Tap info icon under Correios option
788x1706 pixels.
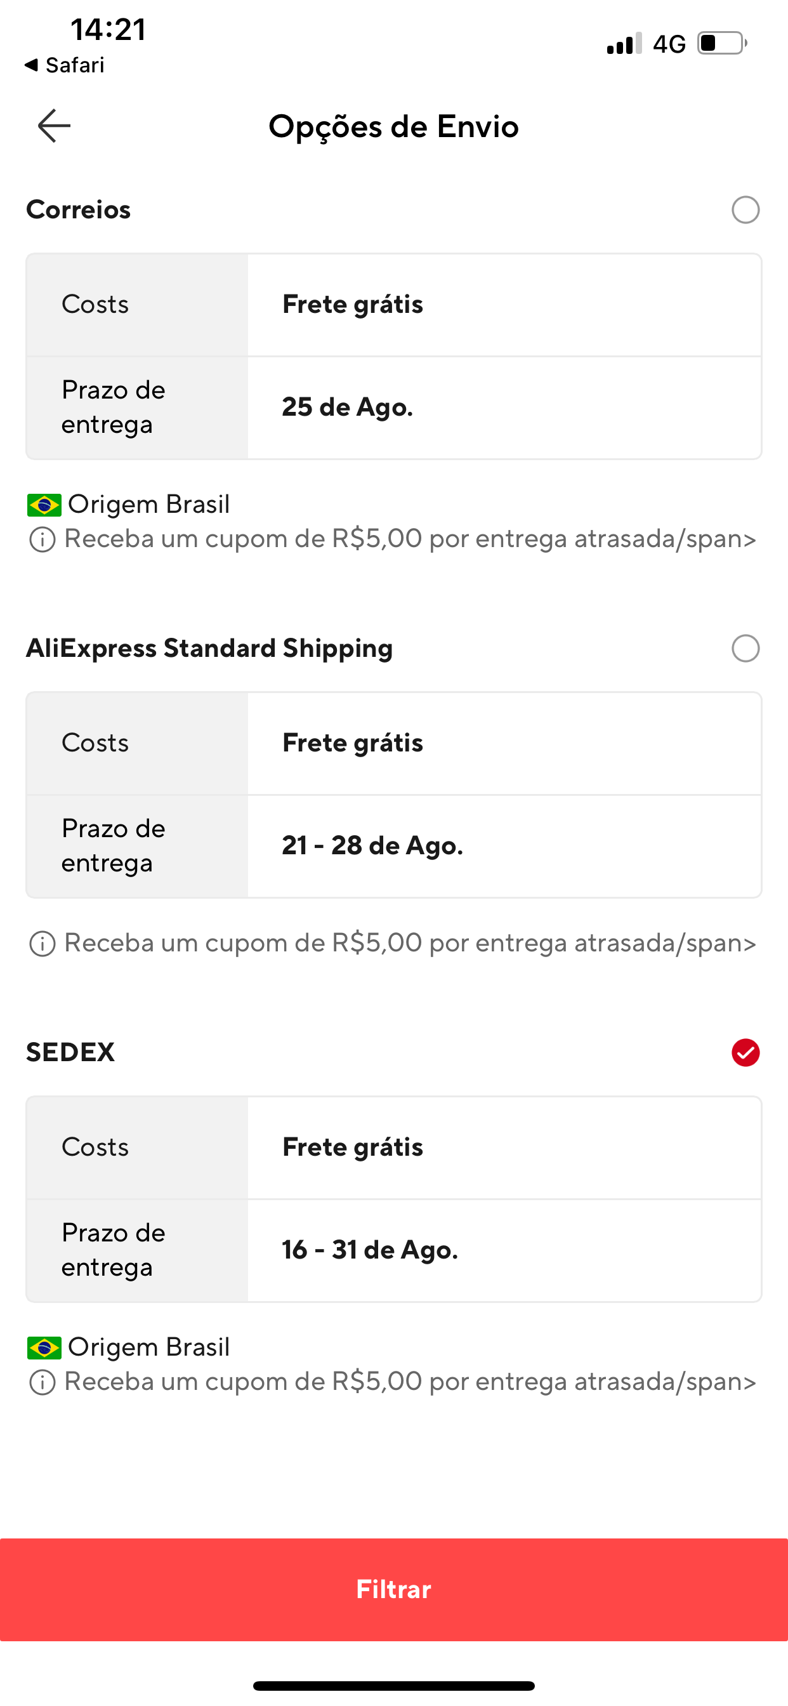pos(43,539)
